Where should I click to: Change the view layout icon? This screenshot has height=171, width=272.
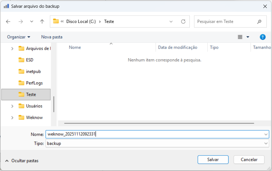pyautogui.click(x=240, y=37)
